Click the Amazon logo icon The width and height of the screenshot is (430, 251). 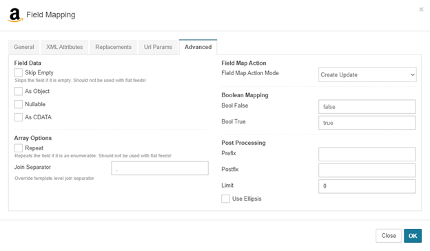(15, 14)
